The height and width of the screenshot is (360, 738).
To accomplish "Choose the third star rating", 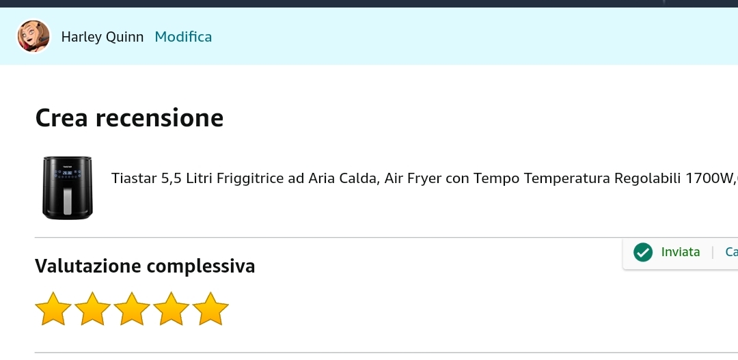I will [x=132, y=309].
